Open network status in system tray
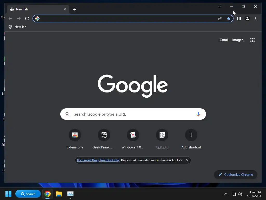This screenshot has height=200, width=266. [x=234, y=194]
